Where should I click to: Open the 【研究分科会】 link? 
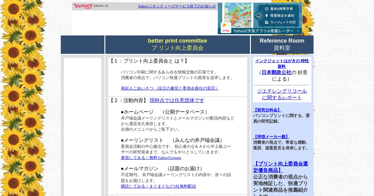point(267,110)
